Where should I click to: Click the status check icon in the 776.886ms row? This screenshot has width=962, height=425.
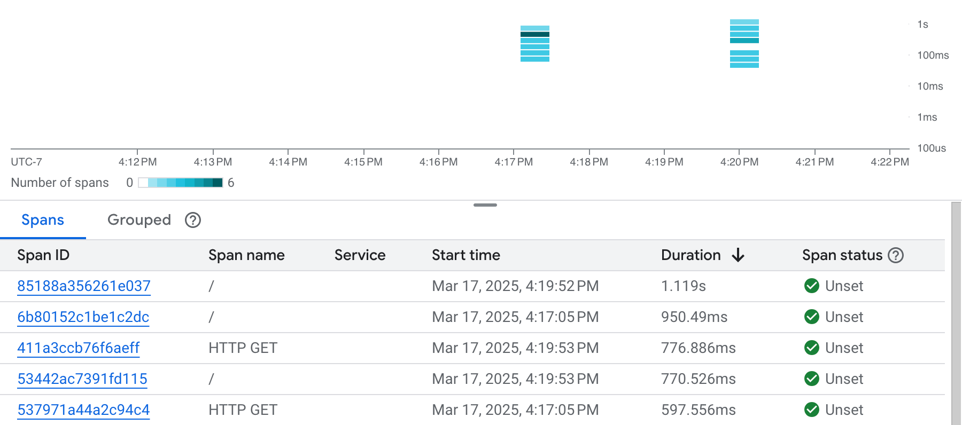[x=812, y=348]
